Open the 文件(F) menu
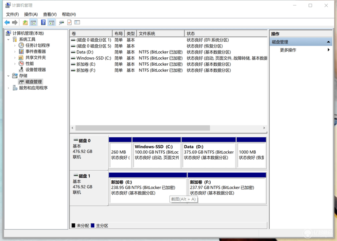The image size is (337, 241). click(12, 14)
